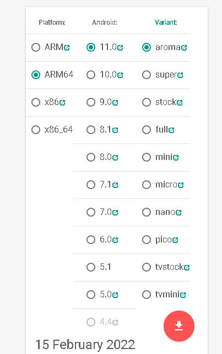Choose Android 10.0 radio button
The width and height of the screenshot is (222, 354).
coord(91,75)
